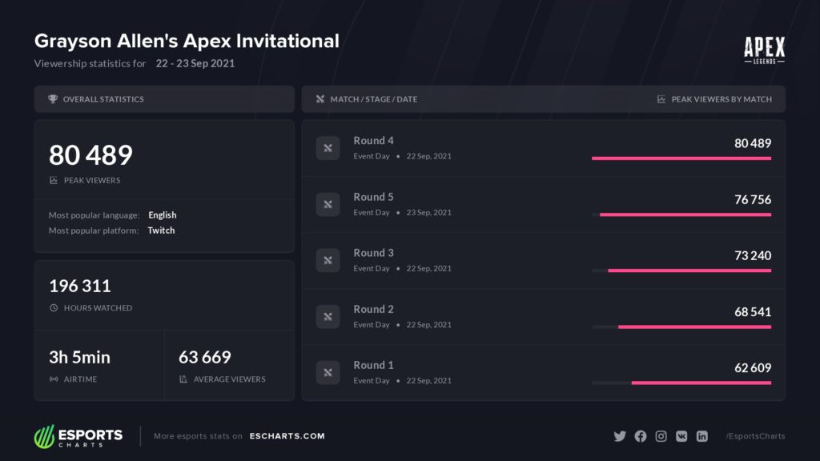Screen dimensions: 820x461
Task: Click the /EsportsCharts handle link
Action: [x=755, y=436]
